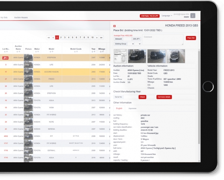224x180 pixels.
Task: Open lot number 1717 link
Action: (6, 143)
